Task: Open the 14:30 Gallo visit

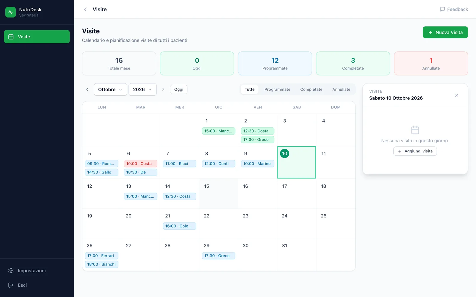Action: (x=102, y=172)
